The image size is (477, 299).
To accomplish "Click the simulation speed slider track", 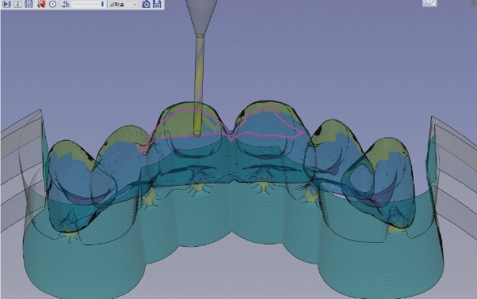I will tap(89, 4).
